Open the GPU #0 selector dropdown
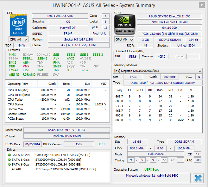208x188 pixels. coord(124,40)
